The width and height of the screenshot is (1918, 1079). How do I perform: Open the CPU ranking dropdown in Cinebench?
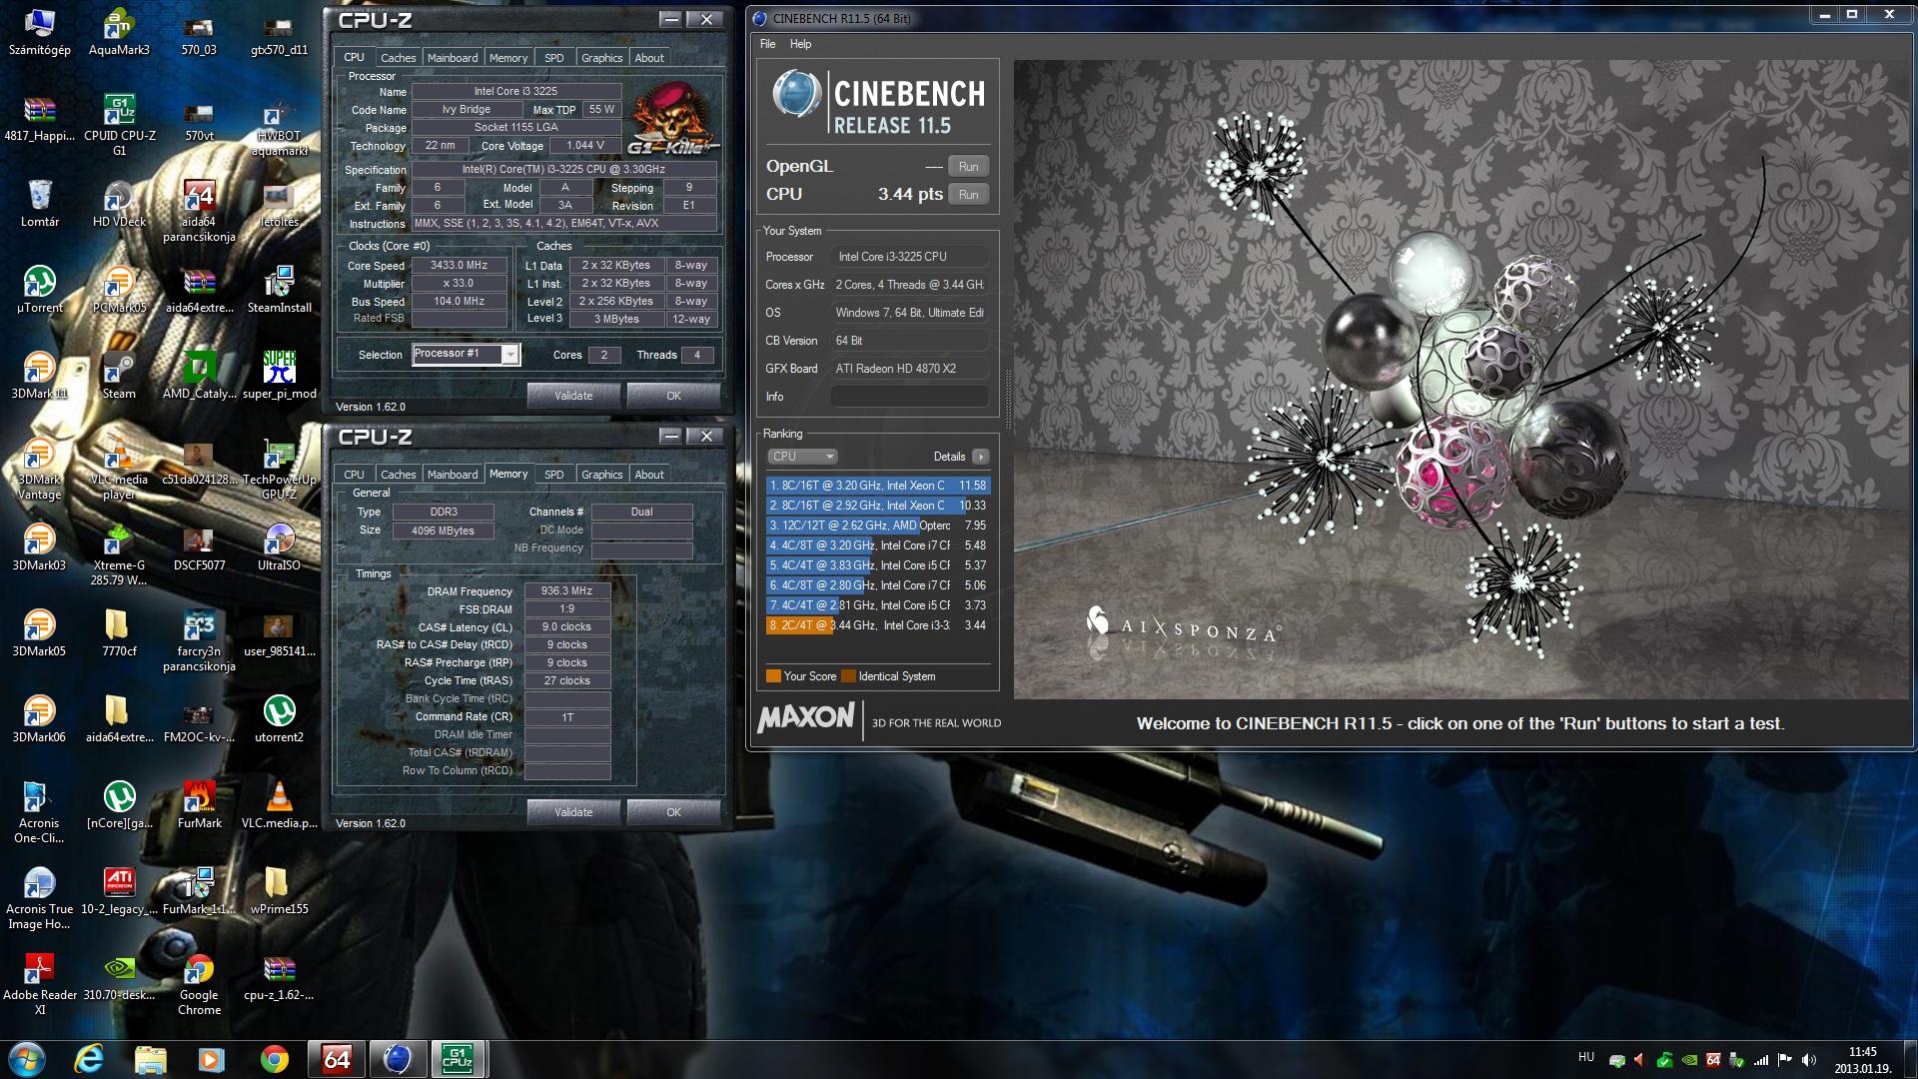tap(802, 457)
